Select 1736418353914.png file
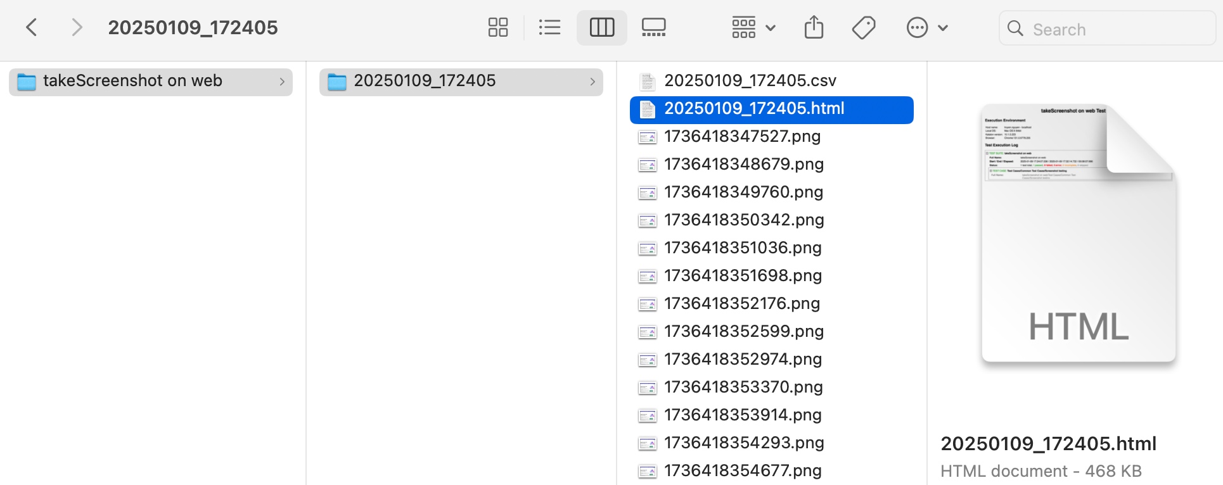 click(772, 415)
